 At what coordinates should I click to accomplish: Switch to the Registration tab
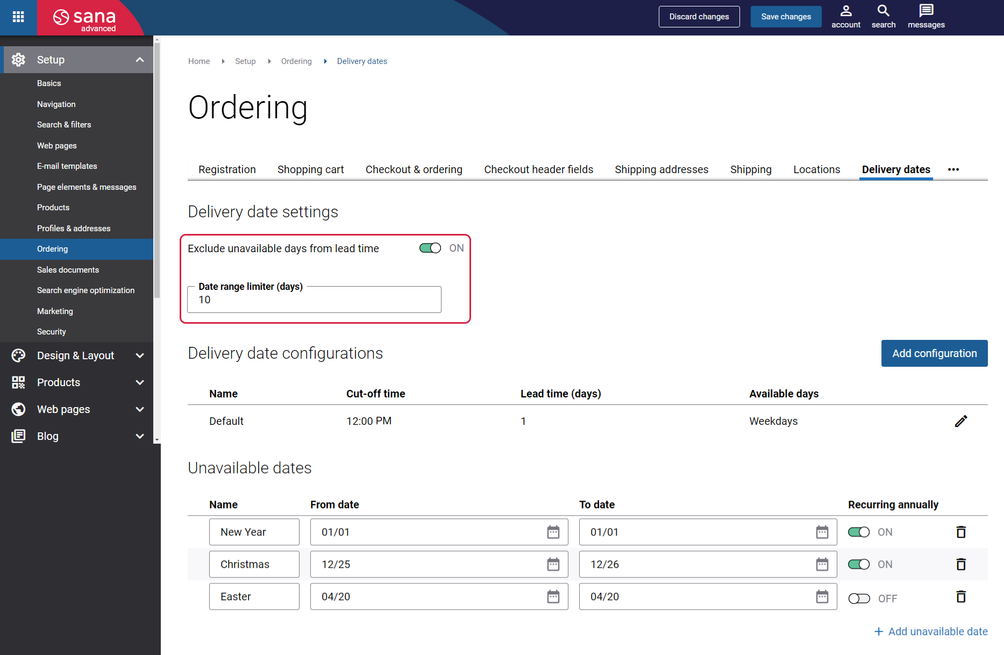227,169
